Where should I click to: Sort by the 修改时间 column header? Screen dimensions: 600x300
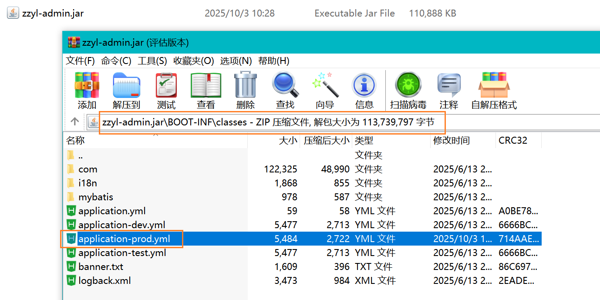[463, 140]
